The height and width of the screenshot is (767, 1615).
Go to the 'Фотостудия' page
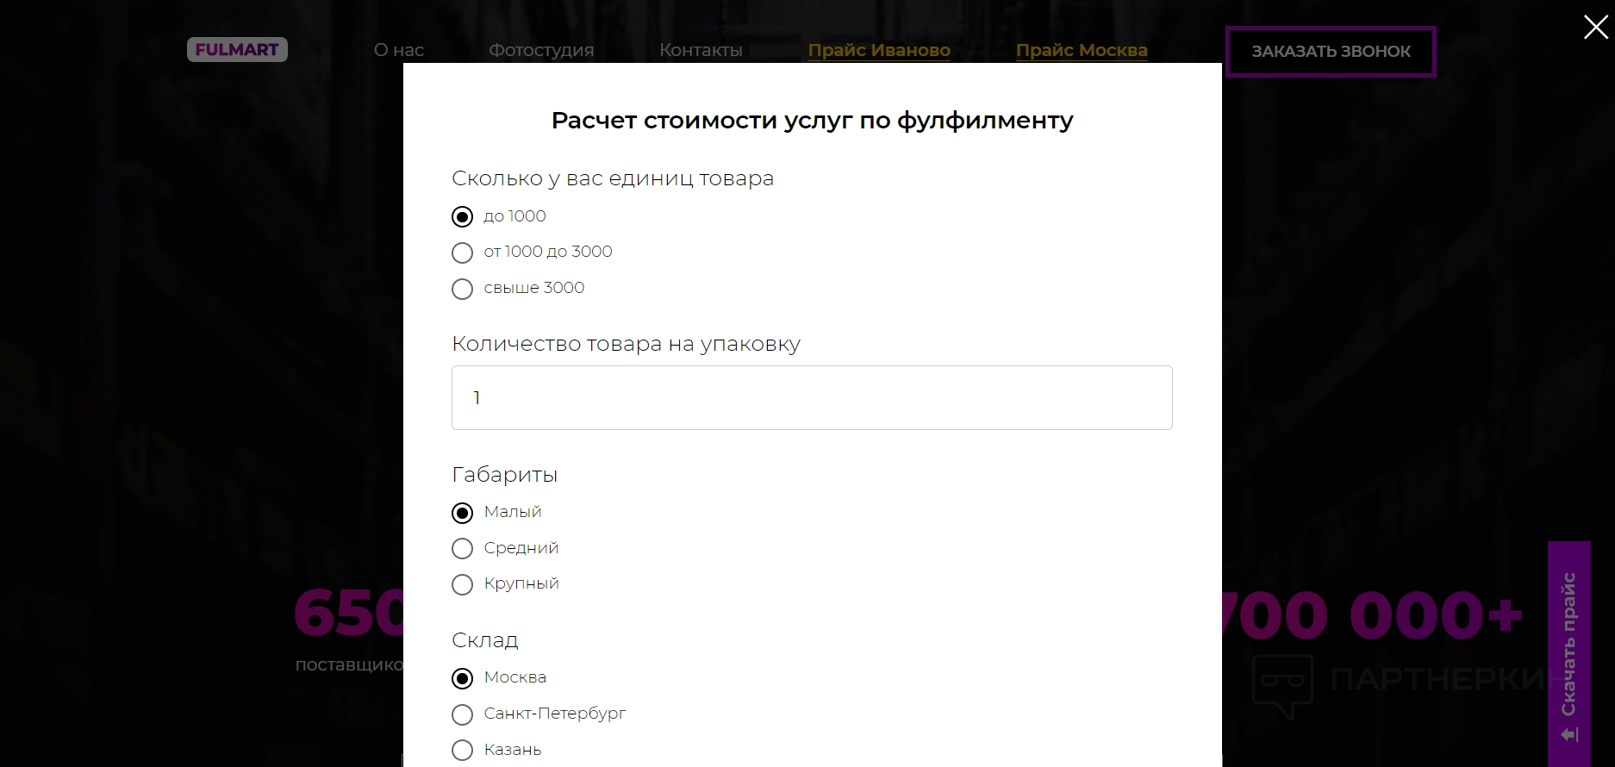point(541,50)
